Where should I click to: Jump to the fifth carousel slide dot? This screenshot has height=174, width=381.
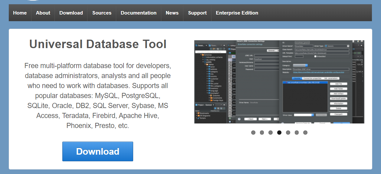click(x=288, y=133)
